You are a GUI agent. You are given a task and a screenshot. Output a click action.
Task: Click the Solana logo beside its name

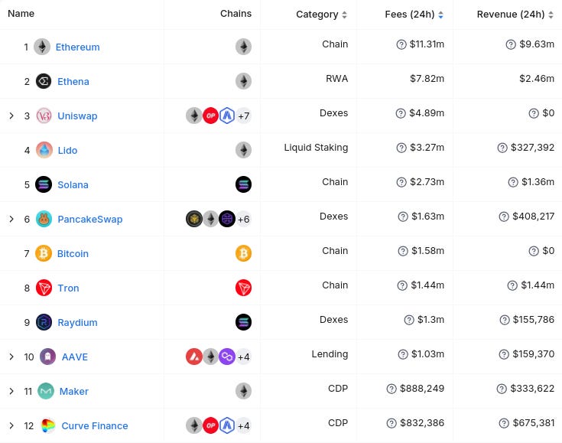point(44,184)
